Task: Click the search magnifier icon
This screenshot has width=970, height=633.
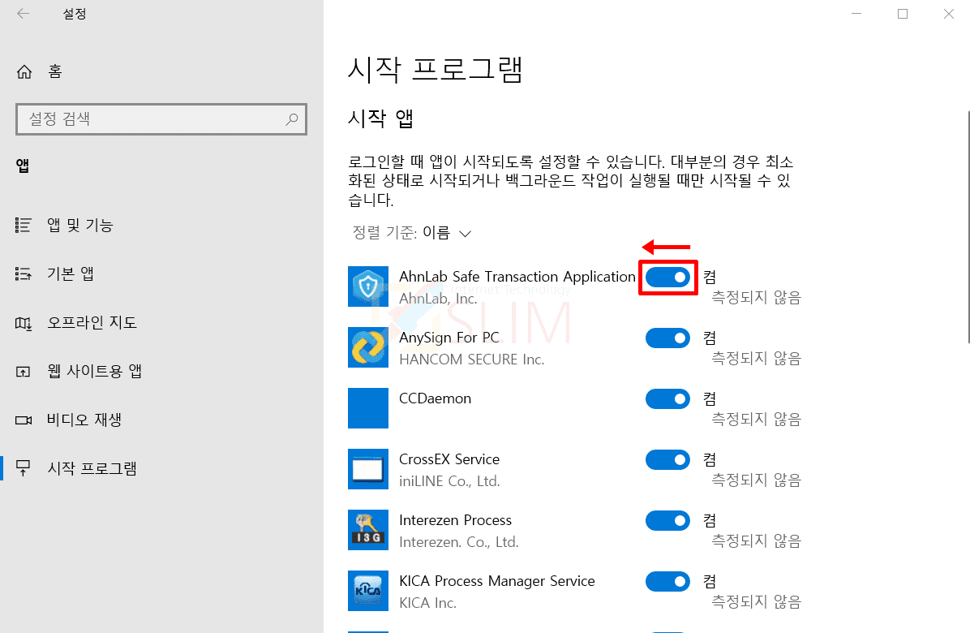Action: [x=292, y=118]
